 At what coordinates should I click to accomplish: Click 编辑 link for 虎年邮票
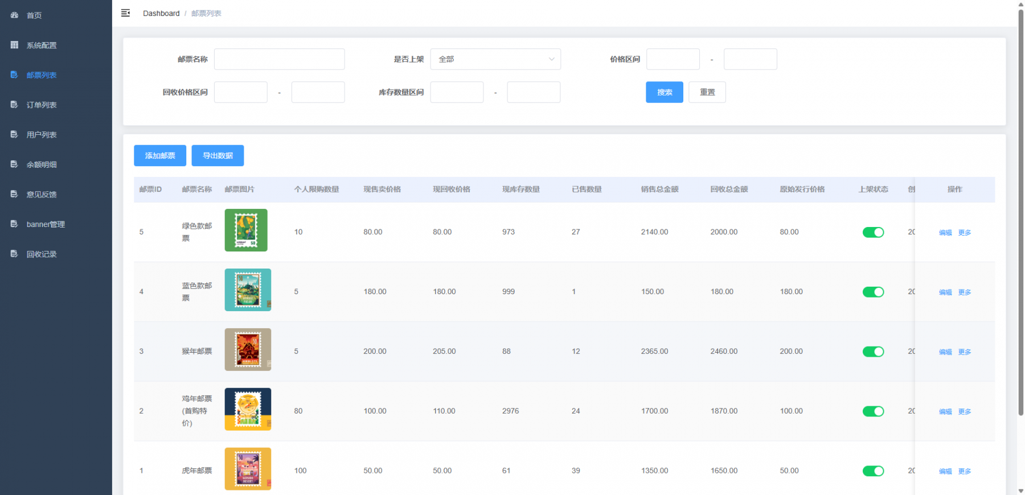pyautogui.click(x=945, y=471)
